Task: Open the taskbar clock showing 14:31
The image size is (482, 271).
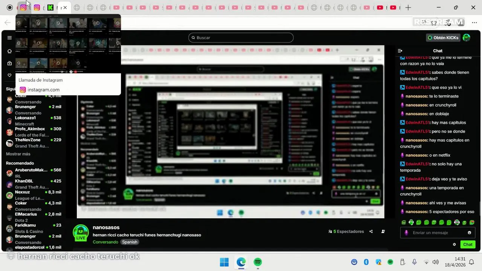Action: [455, 262]
